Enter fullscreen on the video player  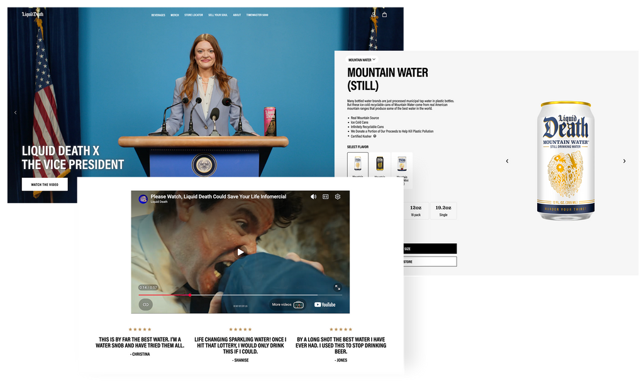pyautogui.click(x=337, y=288)
